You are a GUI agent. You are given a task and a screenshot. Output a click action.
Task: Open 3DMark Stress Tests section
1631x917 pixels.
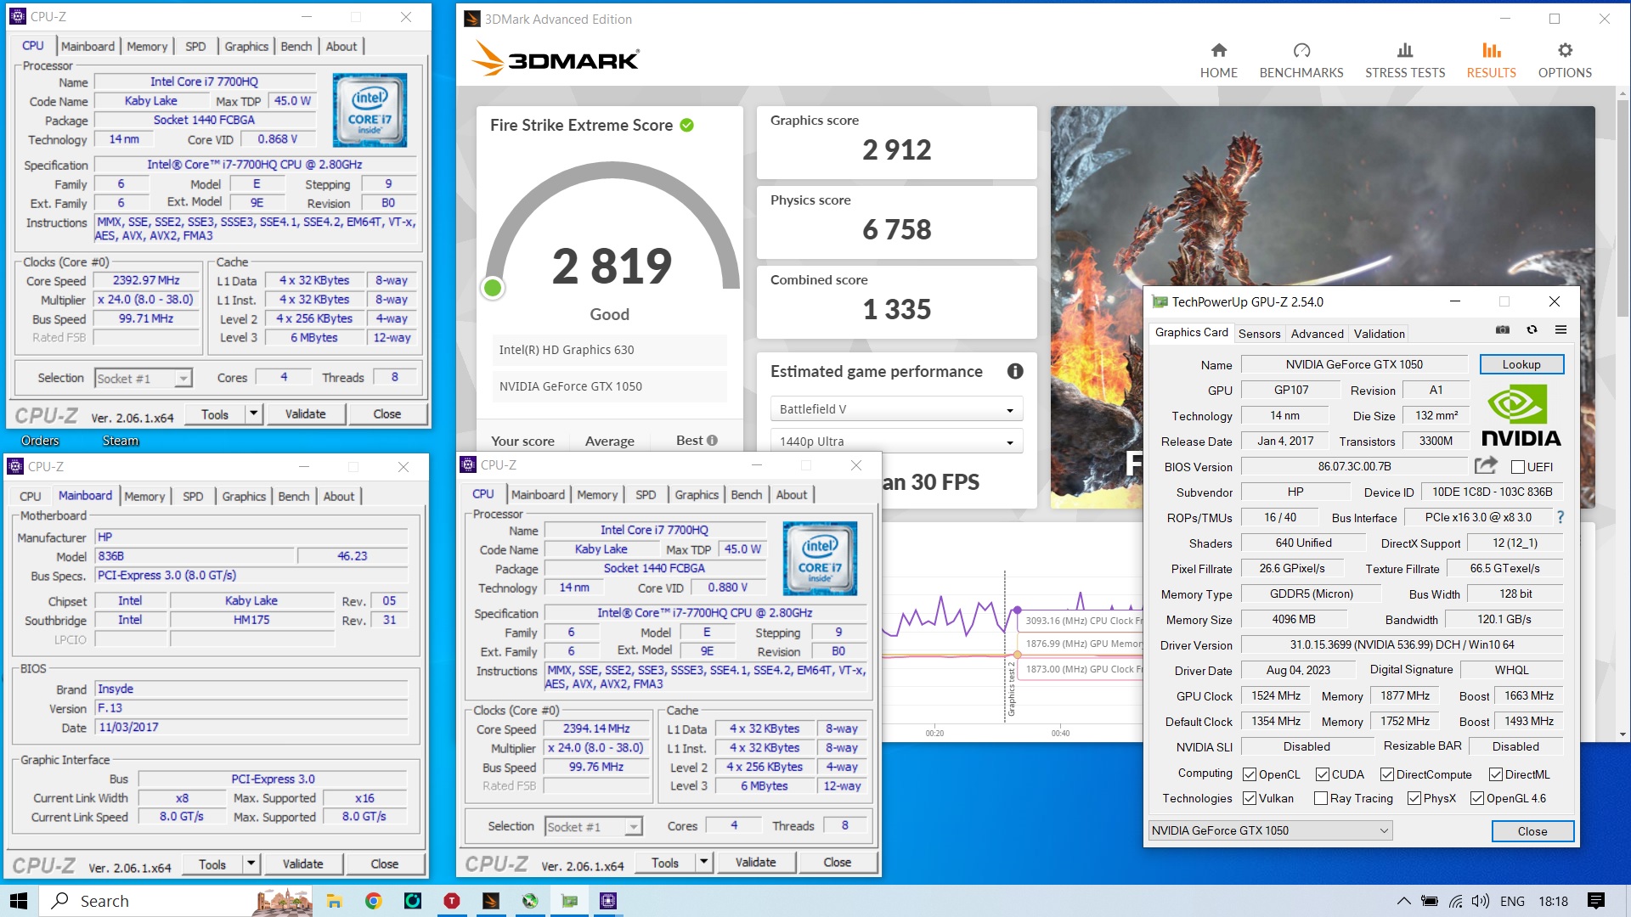pyautogui.click(x=1404, y=61)
